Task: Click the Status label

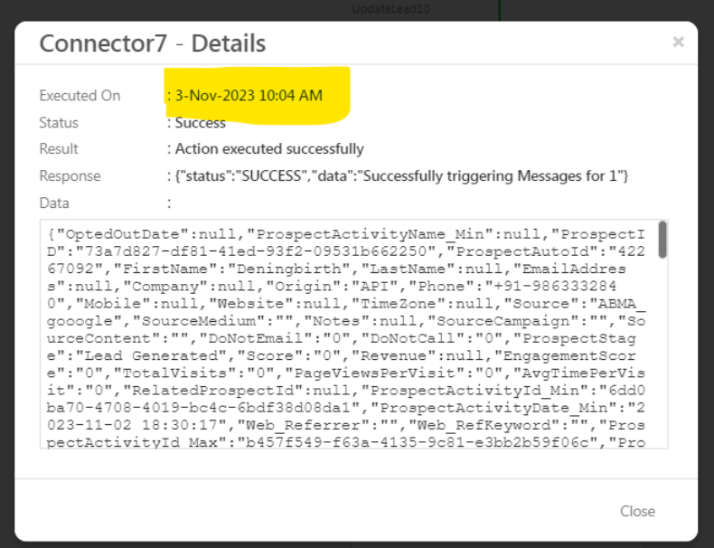Action: tap(59, 123)
